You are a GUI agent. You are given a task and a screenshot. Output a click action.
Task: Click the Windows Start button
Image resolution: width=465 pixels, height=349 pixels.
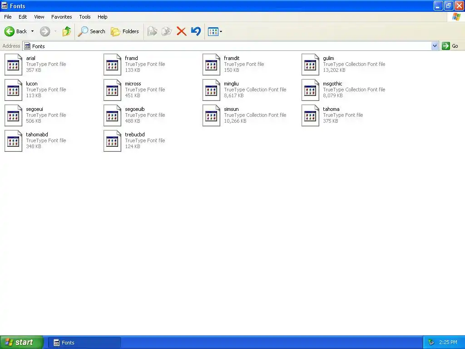pyautogui.click(x=22, y=342)
